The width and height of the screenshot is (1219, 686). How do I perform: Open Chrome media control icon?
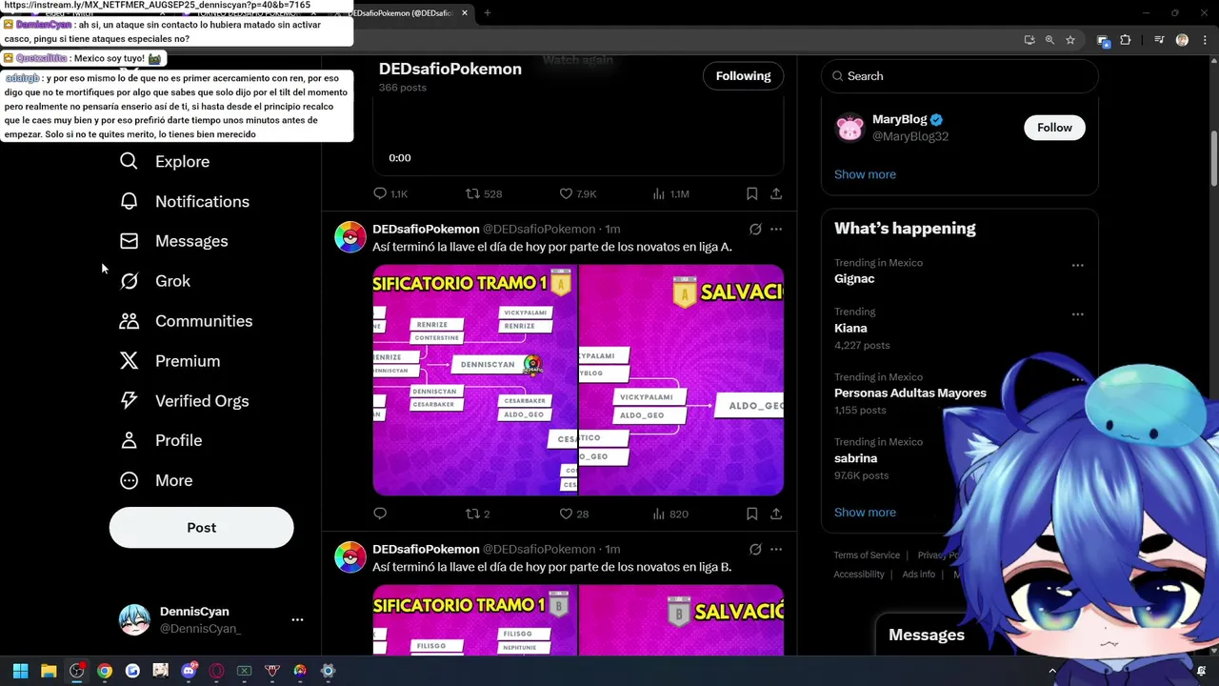pos(1159,40)
